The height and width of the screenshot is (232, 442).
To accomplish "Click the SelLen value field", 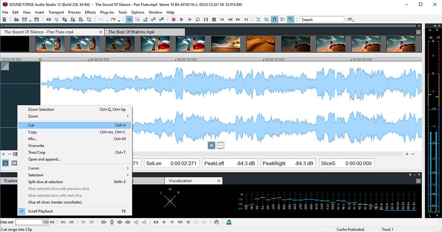I will click(x=172, y=164).
